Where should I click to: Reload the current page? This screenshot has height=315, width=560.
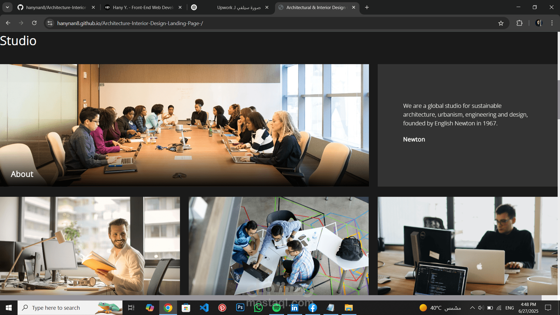pos(34,23)
